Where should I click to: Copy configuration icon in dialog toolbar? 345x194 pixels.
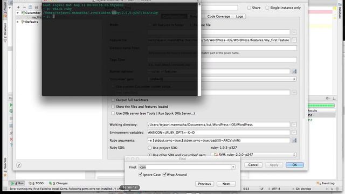click(30, 7)
